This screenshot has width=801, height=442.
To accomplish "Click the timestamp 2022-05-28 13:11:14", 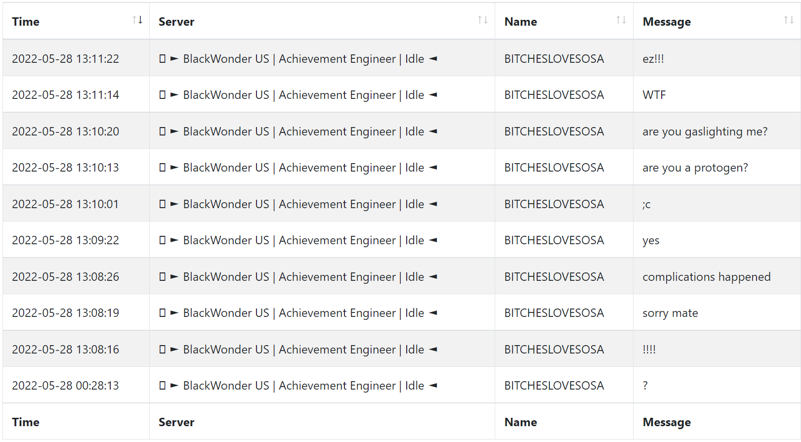I will click(65, 95).
